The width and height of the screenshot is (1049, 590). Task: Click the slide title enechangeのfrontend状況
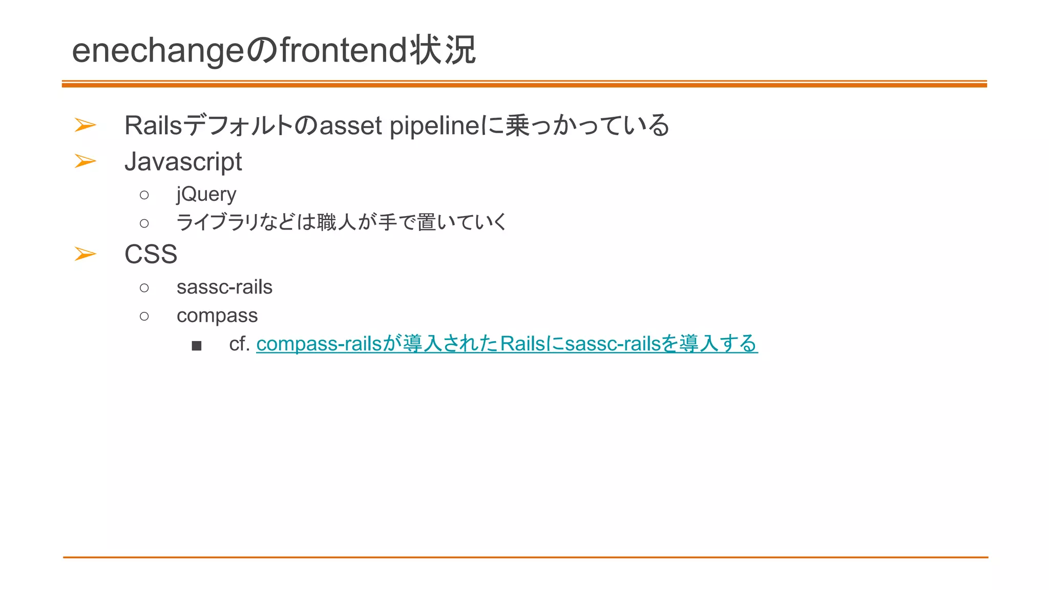coord(274,50)
